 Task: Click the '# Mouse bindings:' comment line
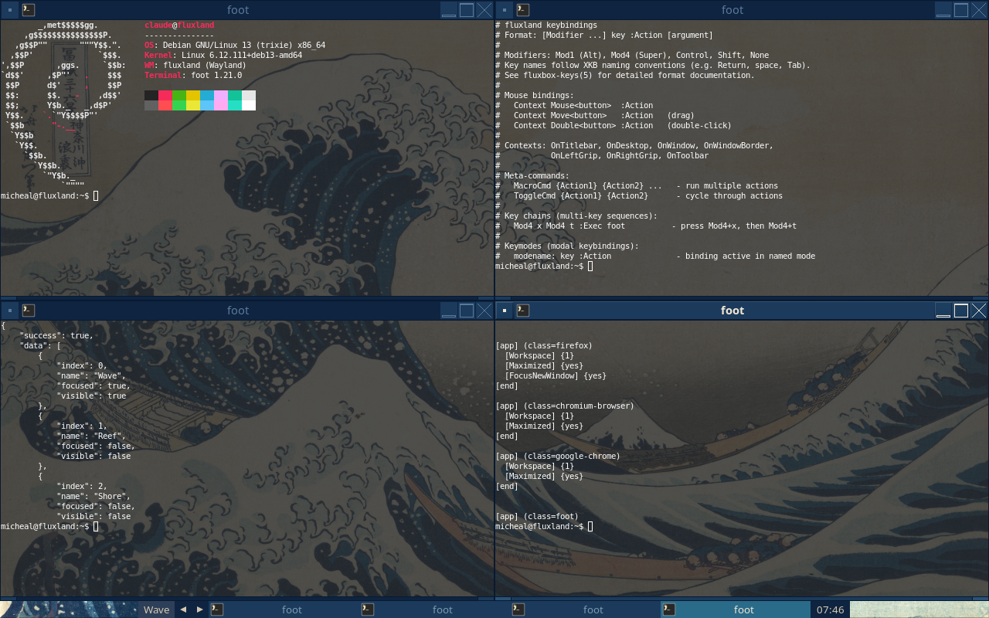(x=535, y=95)
